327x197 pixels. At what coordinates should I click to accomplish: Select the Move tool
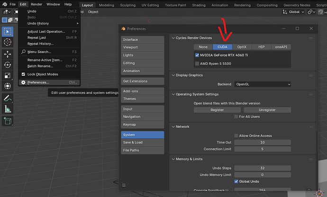pos(8,54)
